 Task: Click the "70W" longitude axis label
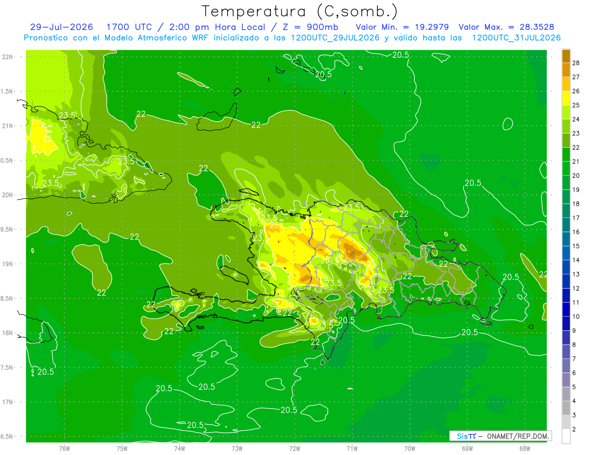[x=410, y=448]
